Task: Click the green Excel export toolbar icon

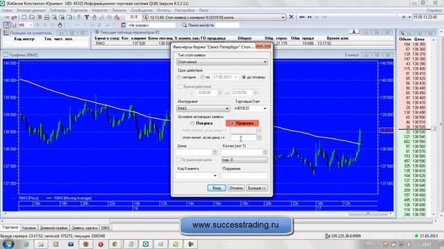Action: (62, 17)
